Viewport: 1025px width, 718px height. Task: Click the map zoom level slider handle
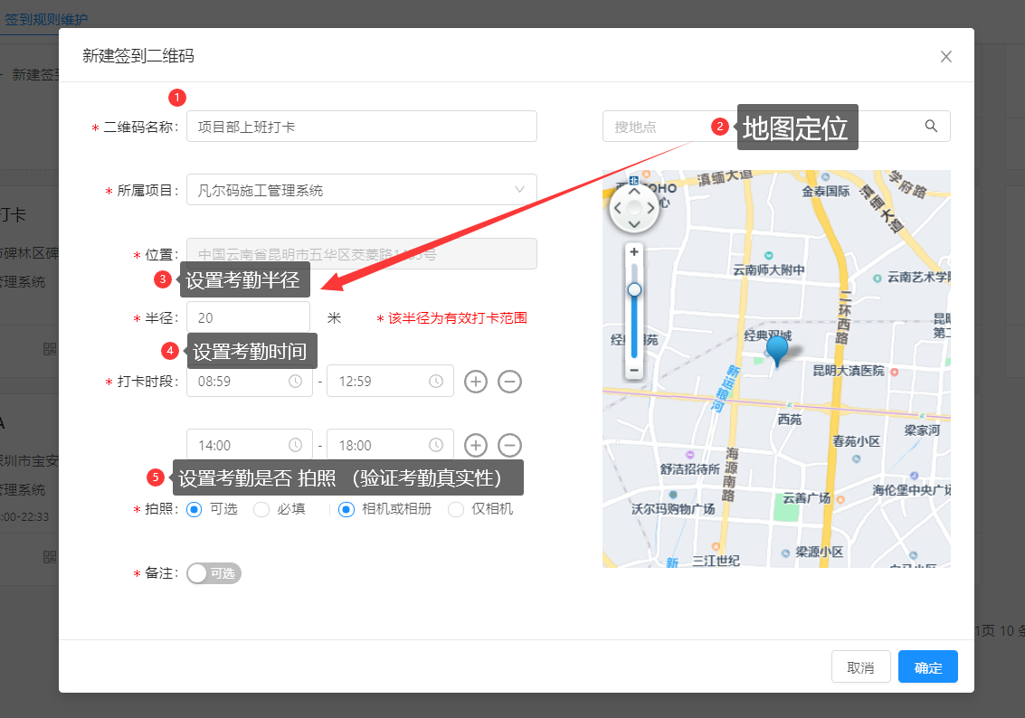point(634,289)
